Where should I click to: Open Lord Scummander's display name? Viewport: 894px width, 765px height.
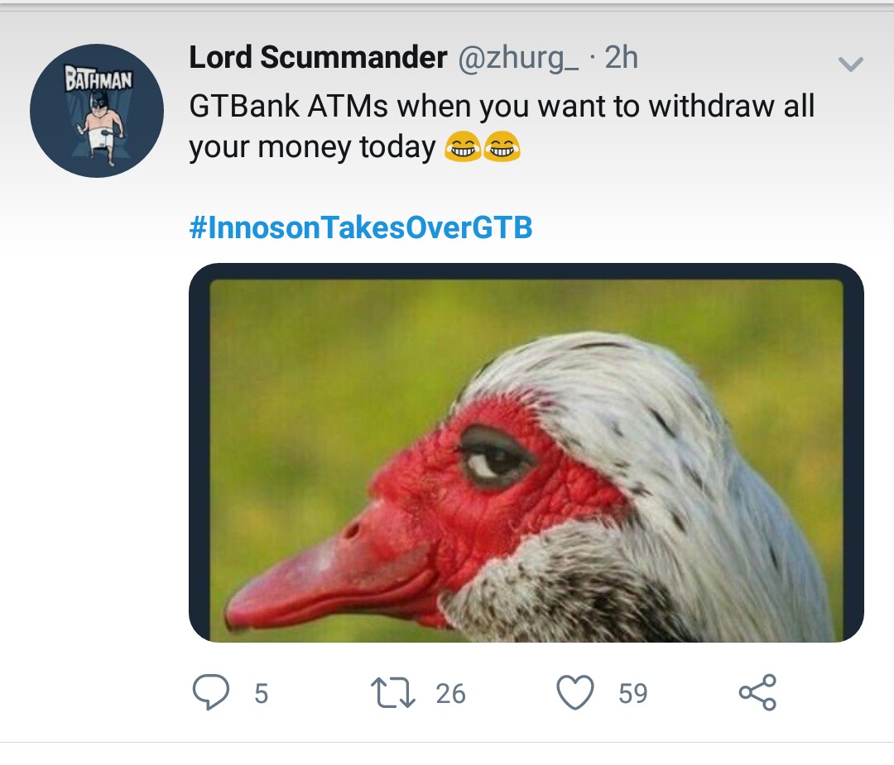pyautogui.click(x=318, y=58)
